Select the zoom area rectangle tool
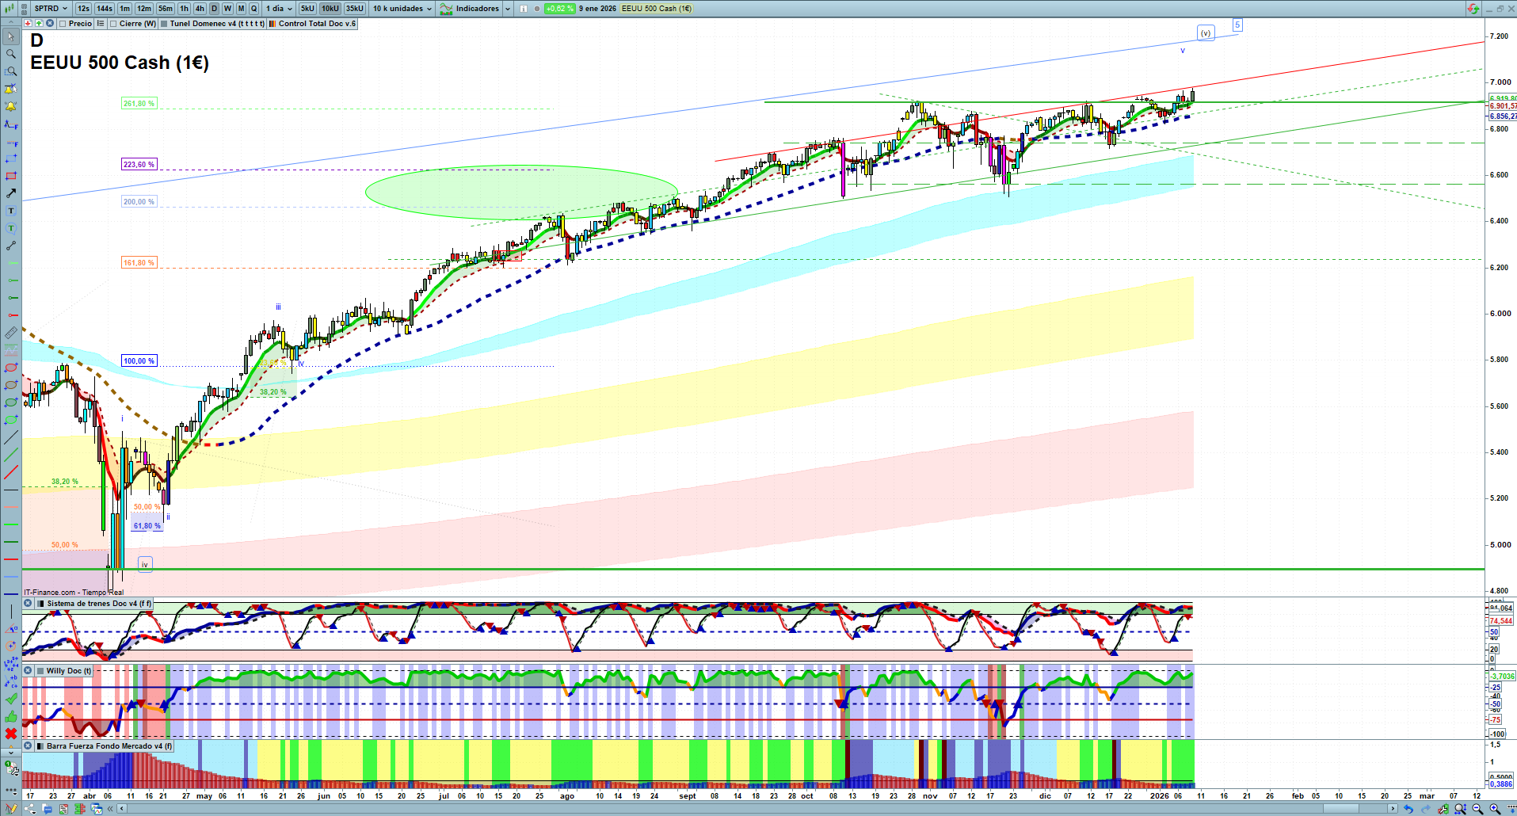The width and height of the screenshot is (1517, 816). [x=11, y=71]
